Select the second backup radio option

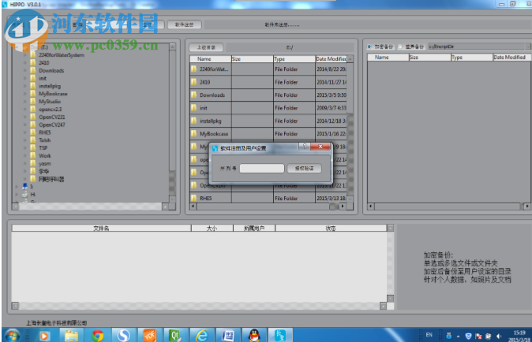click(400, 47)
